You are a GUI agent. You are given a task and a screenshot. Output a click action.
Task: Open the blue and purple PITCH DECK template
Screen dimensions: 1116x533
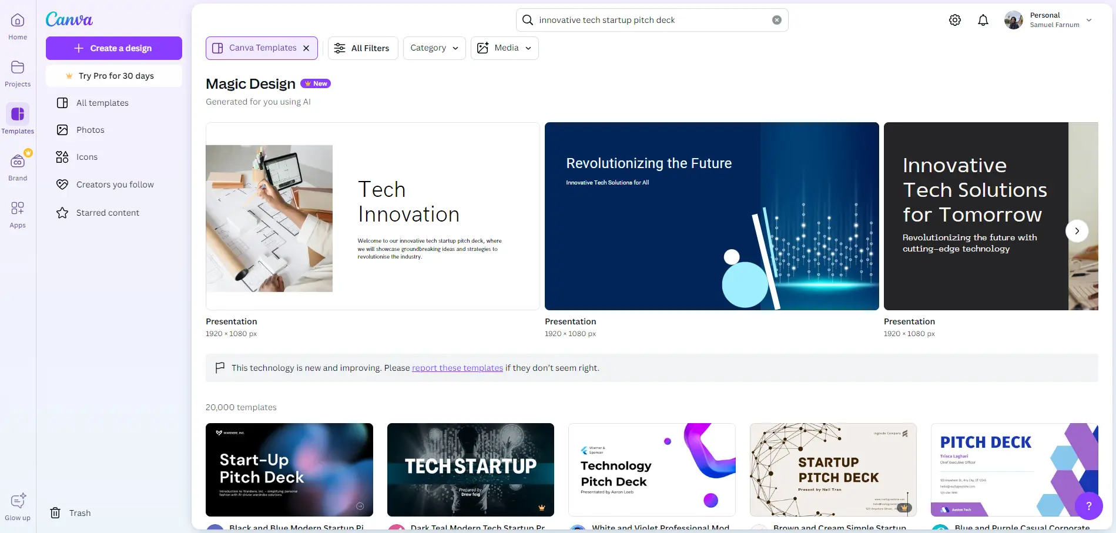(x=1014, y=470)
